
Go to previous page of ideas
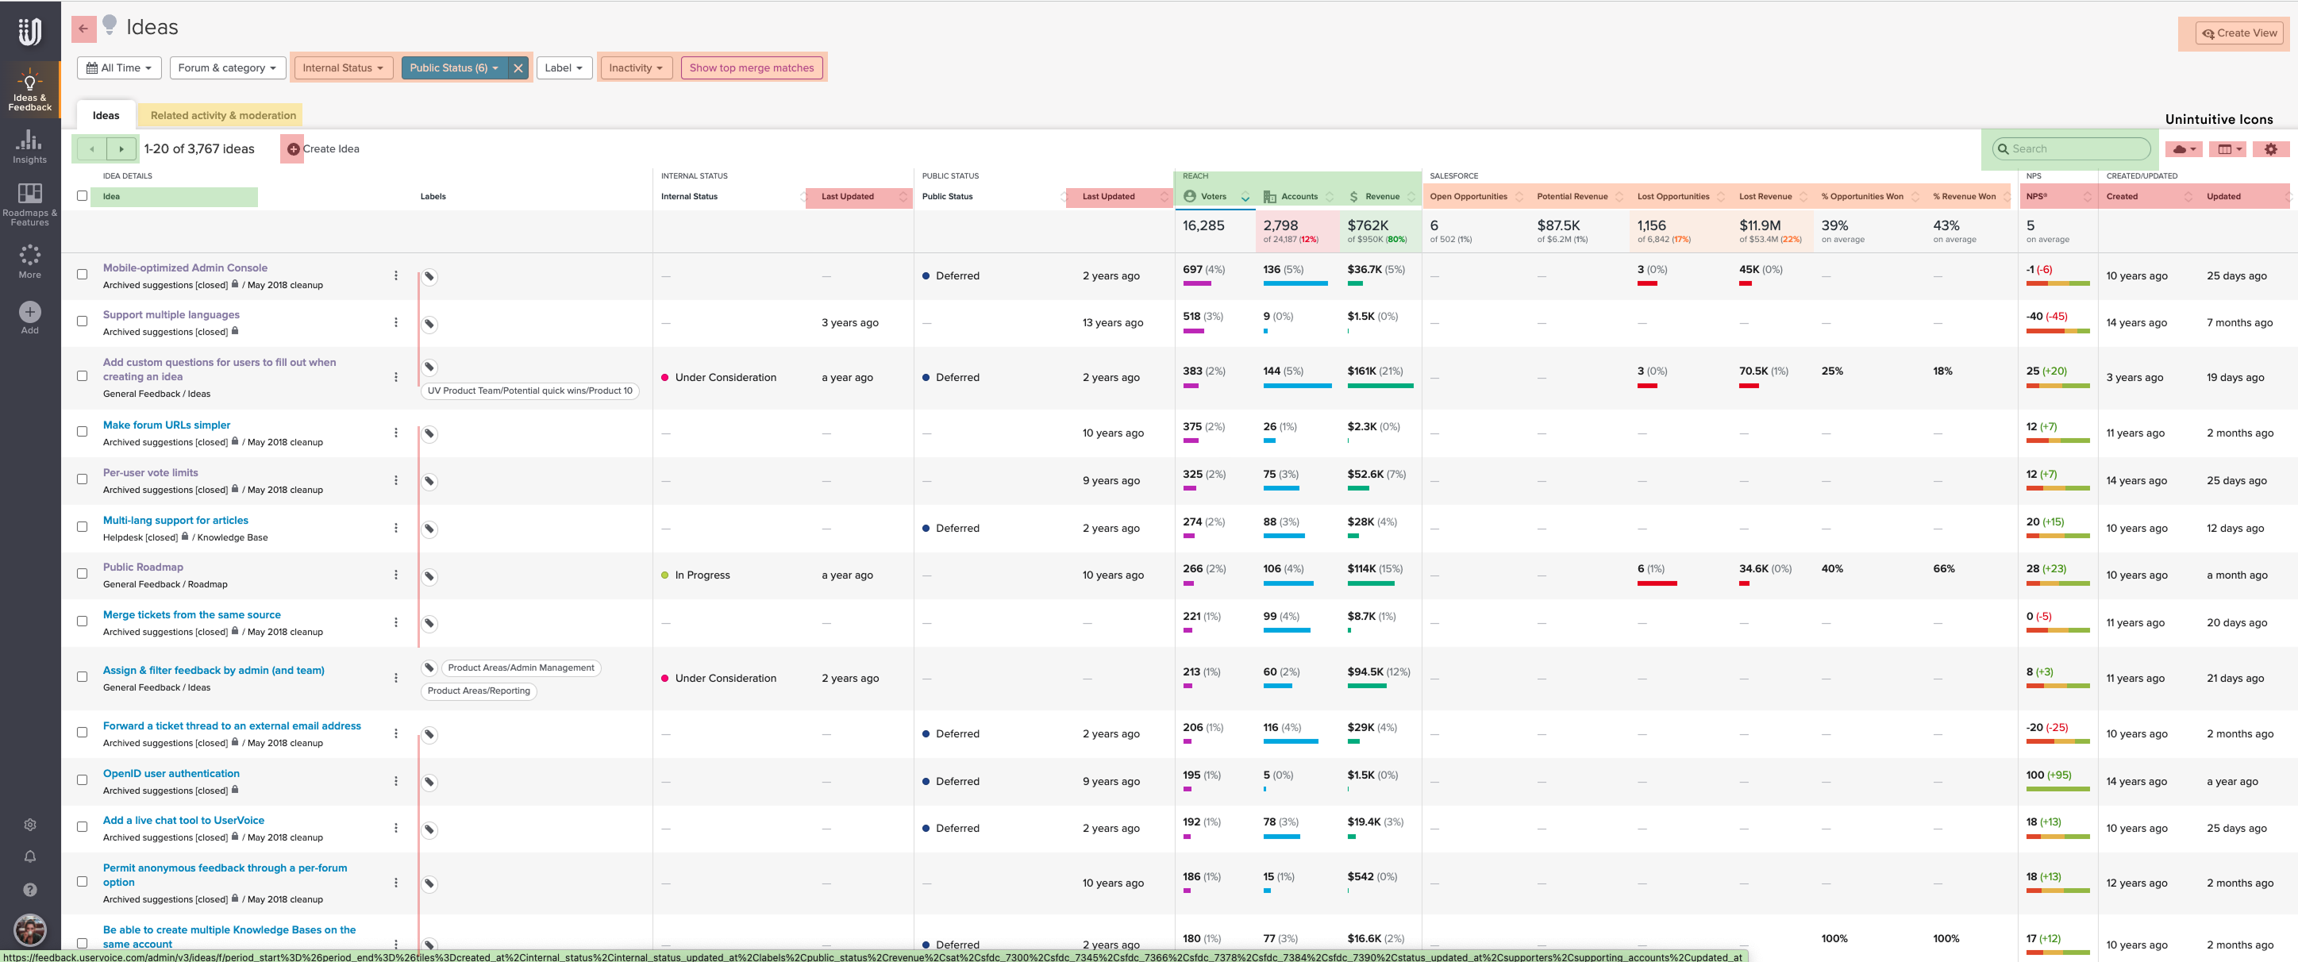coord(92,149)
